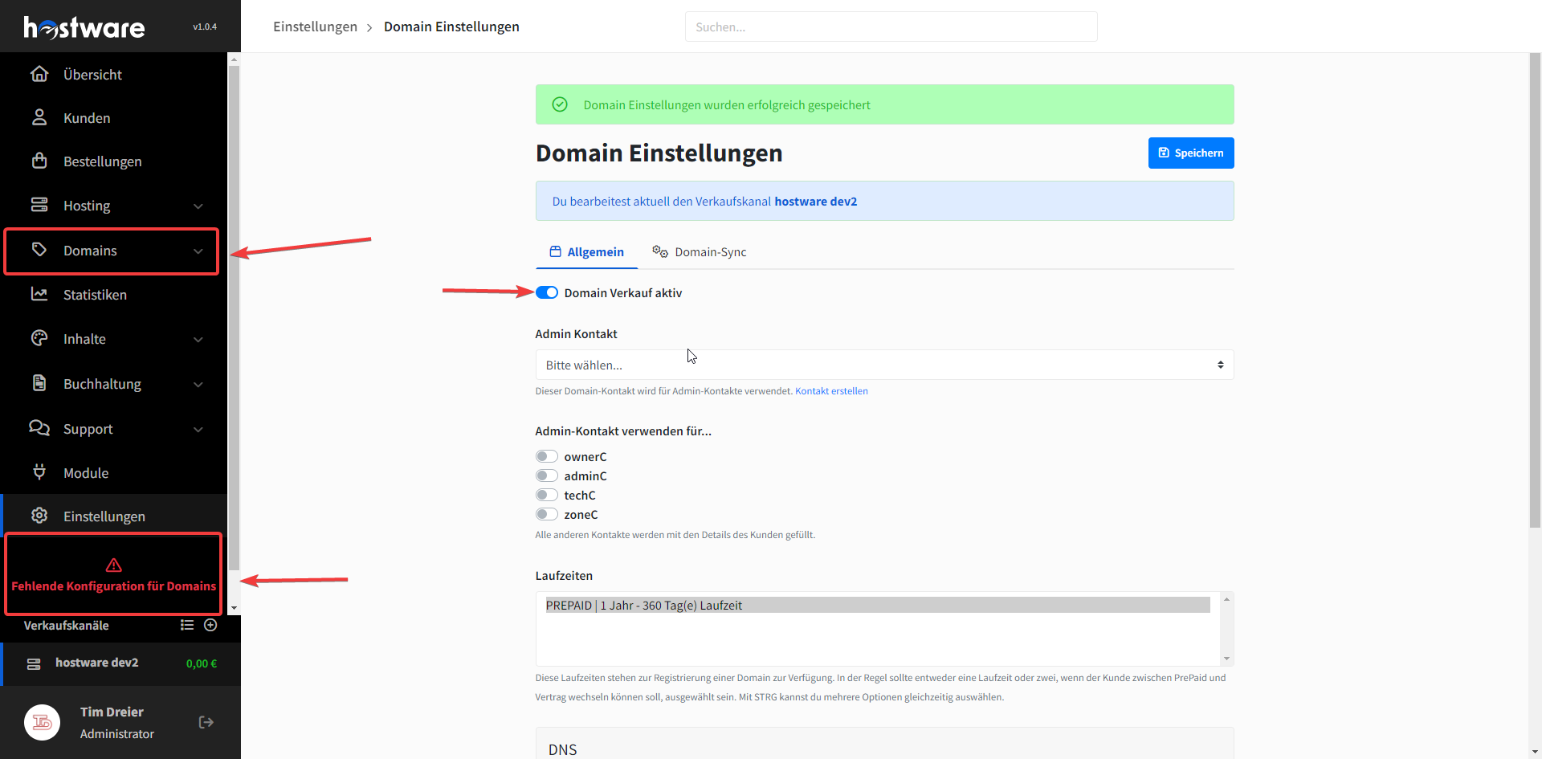Open Einstellungen via the gear icon

click(x=39, y=516)
